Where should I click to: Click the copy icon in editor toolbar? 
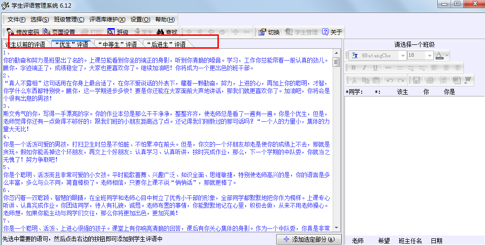[366, 80]
